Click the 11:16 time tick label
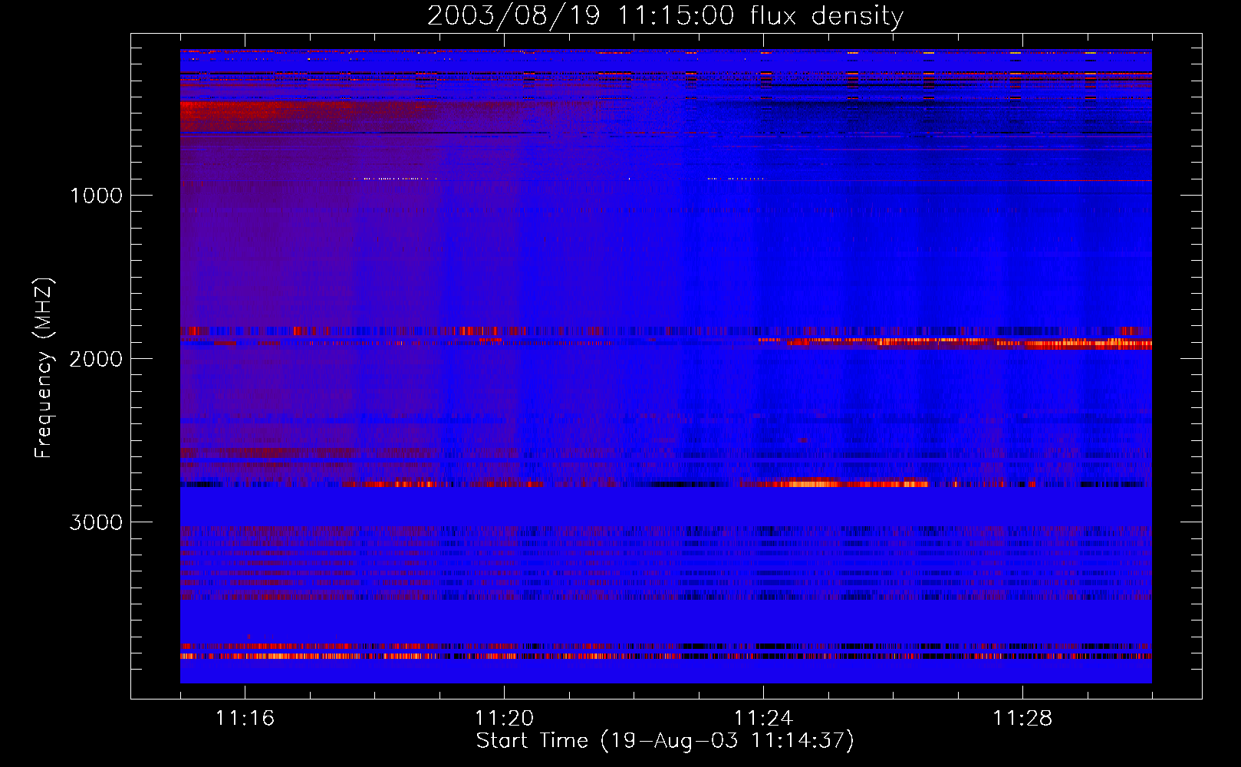The height and width of the screenshot is (767, 1241). [245, 718]
